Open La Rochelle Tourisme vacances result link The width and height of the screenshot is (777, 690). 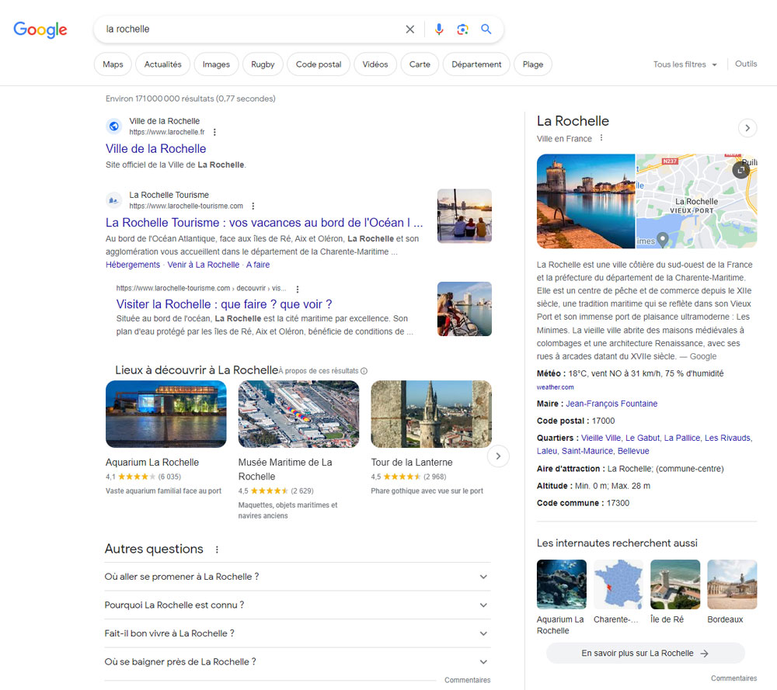[264, 223]
